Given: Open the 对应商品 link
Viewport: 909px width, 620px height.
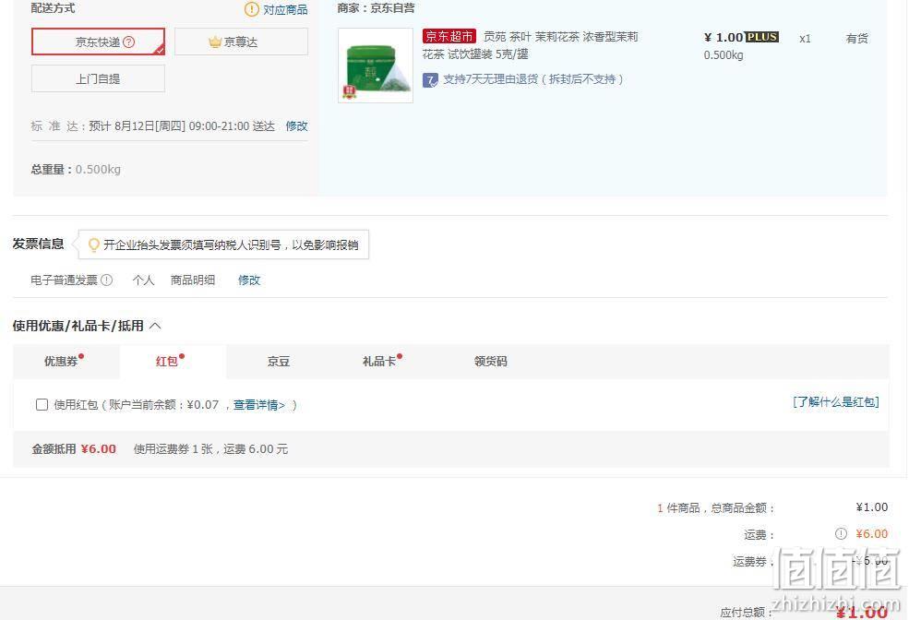Looking at the screenshot, I should 285,10.
